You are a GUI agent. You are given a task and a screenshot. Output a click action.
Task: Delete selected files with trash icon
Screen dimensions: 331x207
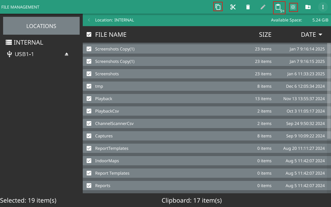pyautogui.click(x=248, y=7)
